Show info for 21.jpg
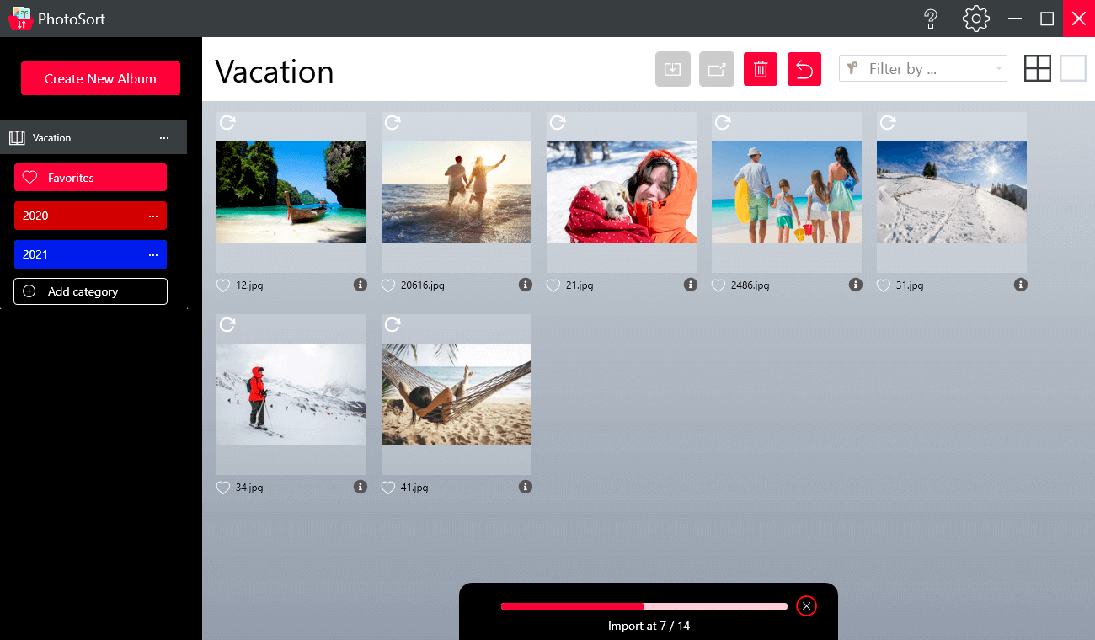 [690, 285]
